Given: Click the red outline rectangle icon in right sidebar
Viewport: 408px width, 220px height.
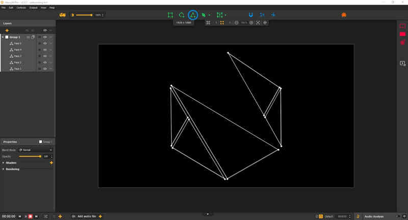Looking at the screenshot, I should [x=402, y=26].
